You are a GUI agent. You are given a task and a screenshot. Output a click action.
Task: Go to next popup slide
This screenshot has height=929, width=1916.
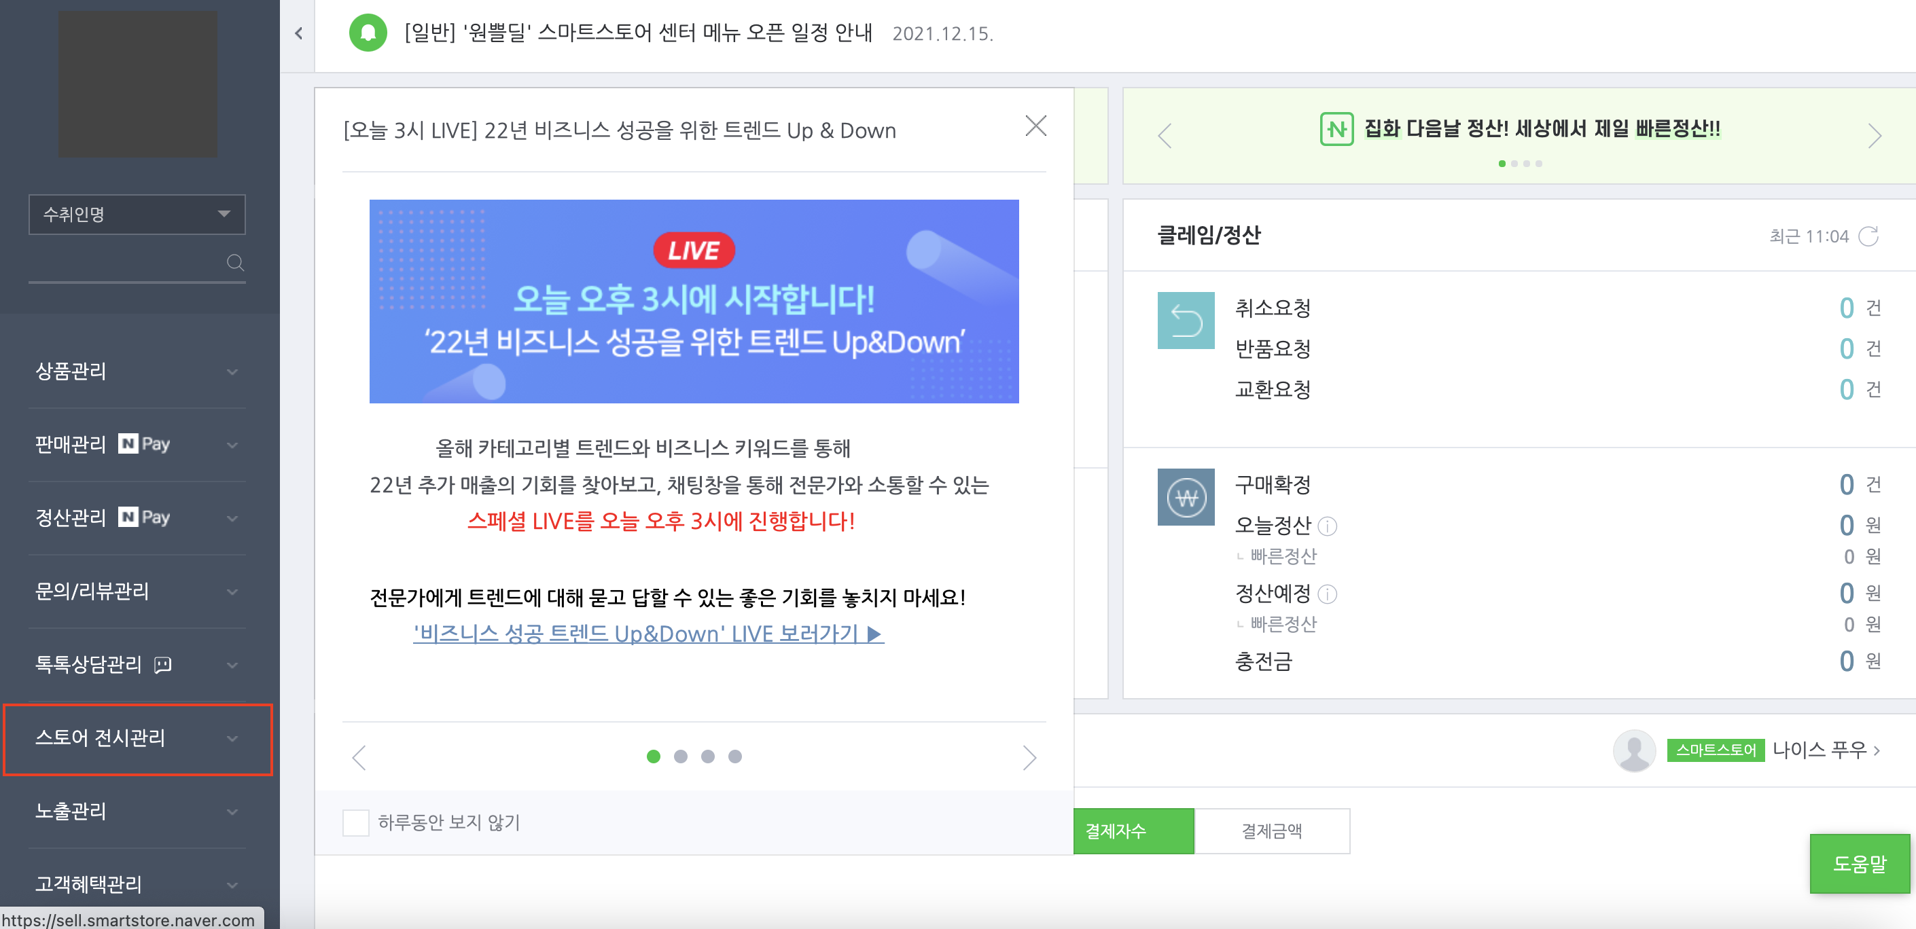coord(1029,757)
